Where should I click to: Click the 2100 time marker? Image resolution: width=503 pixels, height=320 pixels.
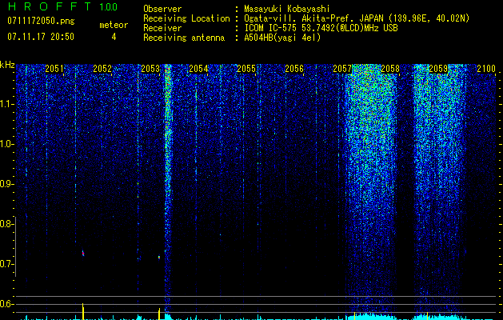(x=486, y=69)
